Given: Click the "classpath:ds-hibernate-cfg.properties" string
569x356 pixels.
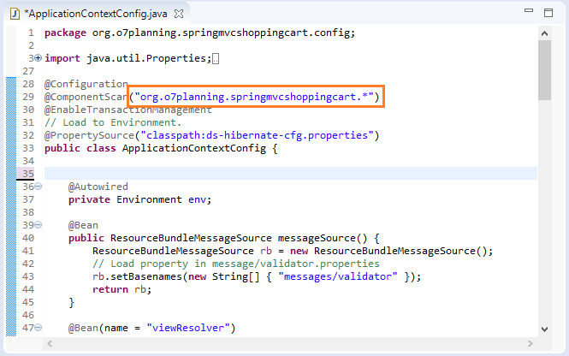Looking at the screenshot, I should [258, 135].
